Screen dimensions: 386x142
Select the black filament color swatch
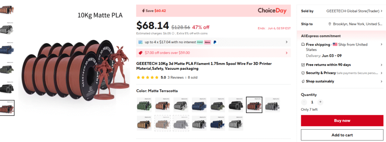click(x=236, y=105)
